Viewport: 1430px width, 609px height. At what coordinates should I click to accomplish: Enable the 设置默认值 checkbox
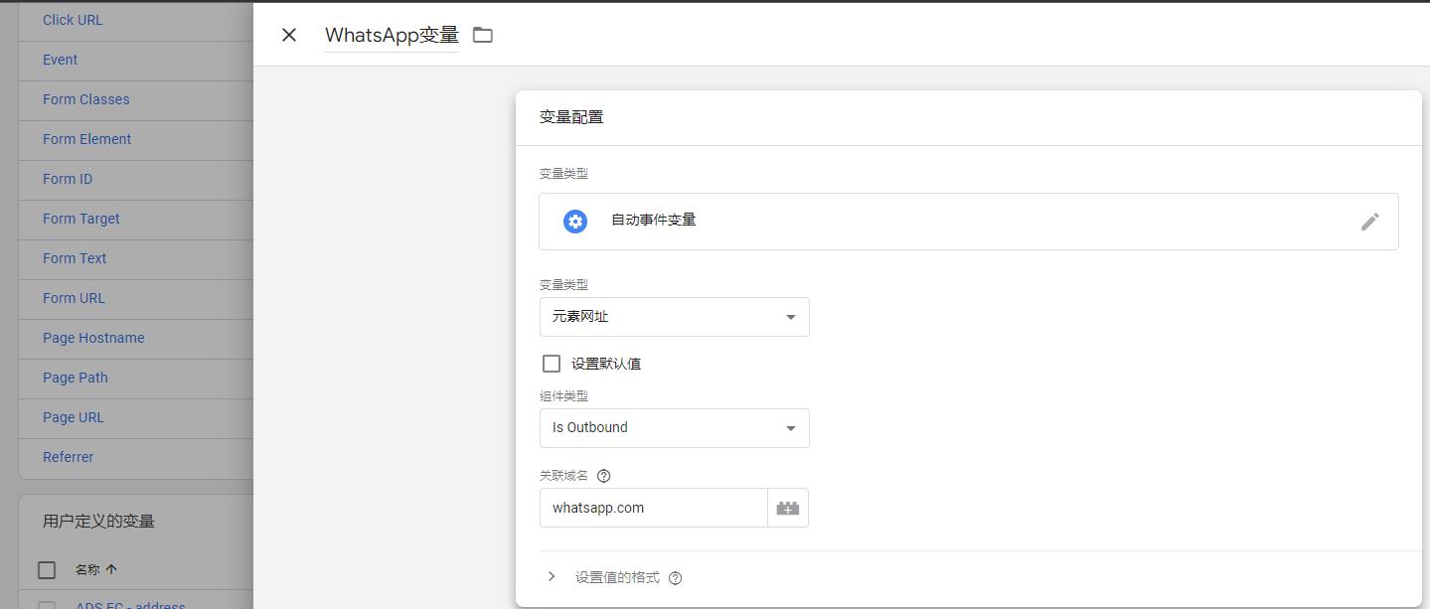pyautogui.click(x=552, y=364)
